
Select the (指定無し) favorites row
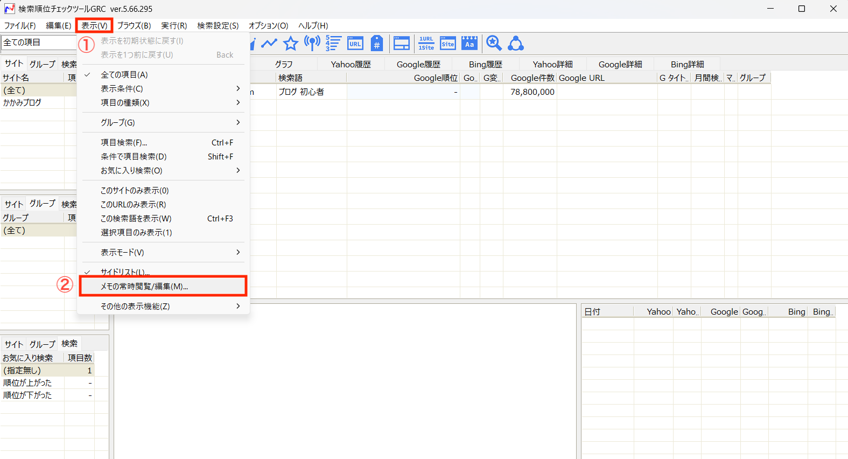47,370
